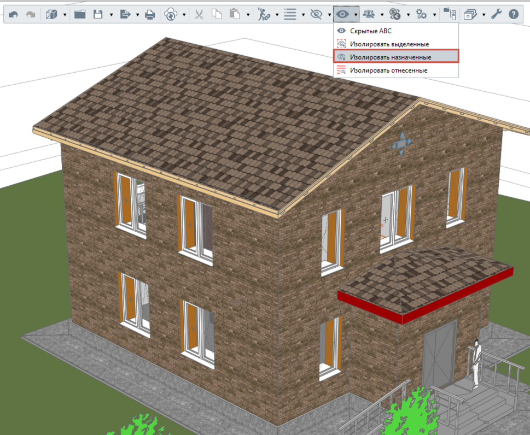Expand dropdown arrow next to 3D box view
This screenshot has width=530, height=435.
65,15
